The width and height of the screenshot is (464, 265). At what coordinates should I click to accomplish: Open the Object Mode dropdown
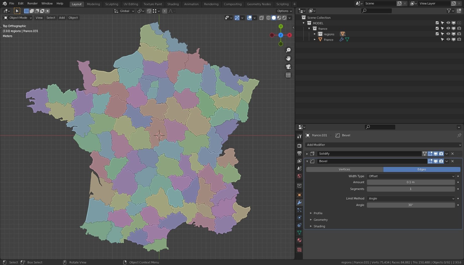[x=18, y=18]
